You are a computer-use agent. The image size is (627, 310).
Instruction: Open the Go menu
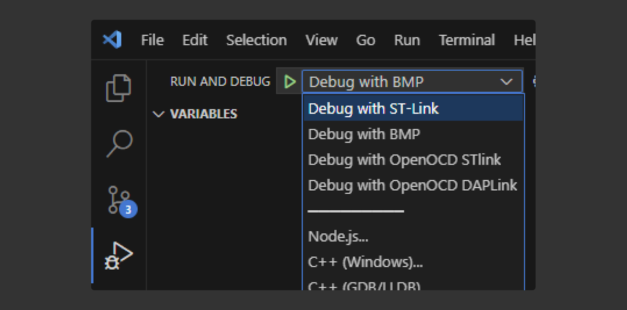tap(366, 40)
